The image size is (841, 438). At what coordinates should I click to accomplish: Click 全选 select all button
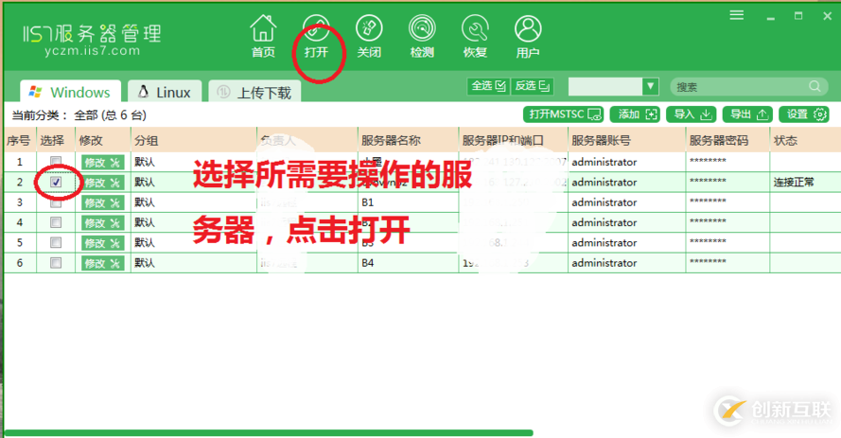click(x=489, y=86)
